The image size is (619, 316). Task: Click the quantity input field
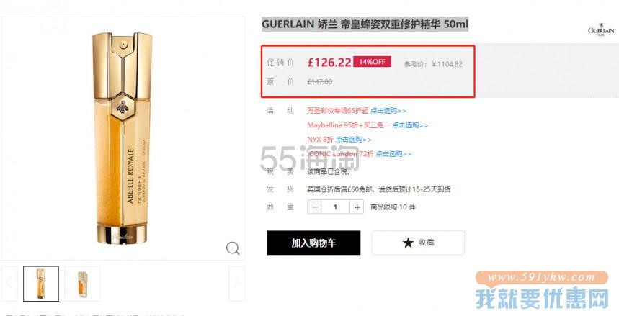336,207
